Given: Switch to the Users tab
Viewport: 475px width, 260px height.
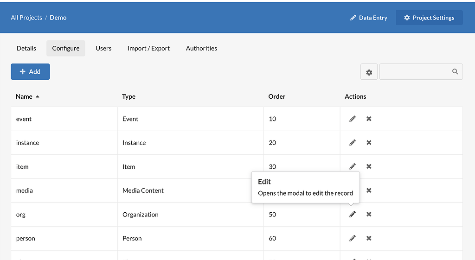Looking at the screenshot, I should coord(103,48).
